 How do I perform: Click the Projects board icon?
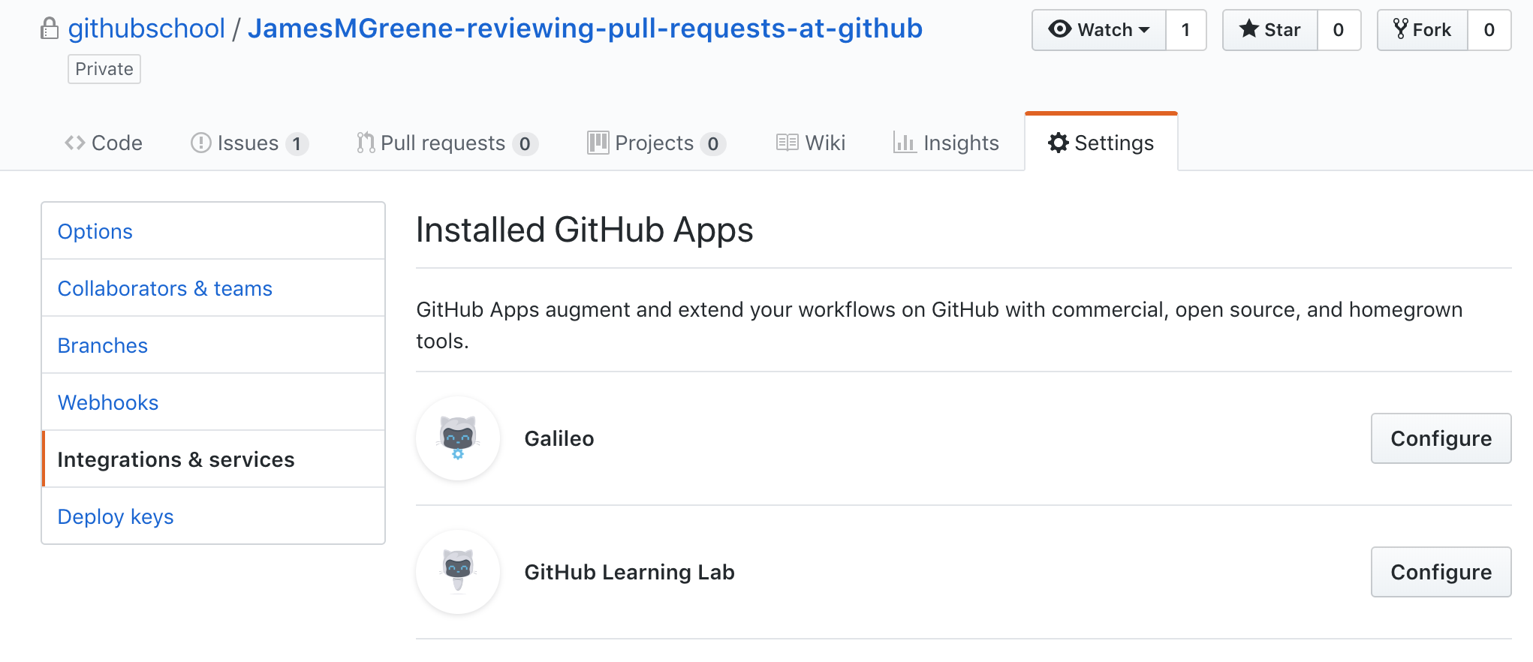point(598,143)
